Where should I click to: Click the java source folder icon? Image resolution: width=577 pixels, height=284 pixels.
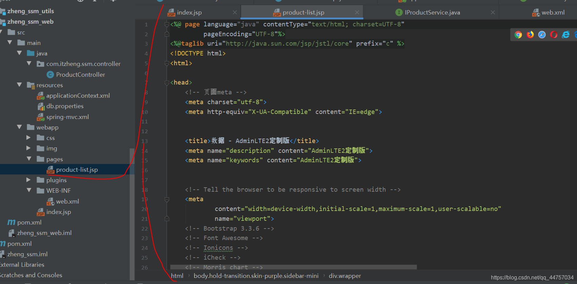(x=31, y=53)
